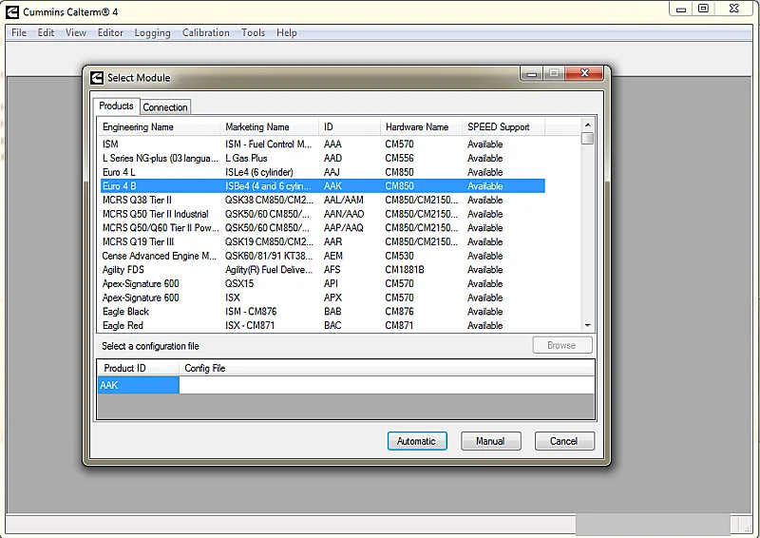This screenshot has width=760, height=538.
Task: Select the MCRS Q50 Tier II Industrial row
Action: pyautogui.click(x=322, y=214)
